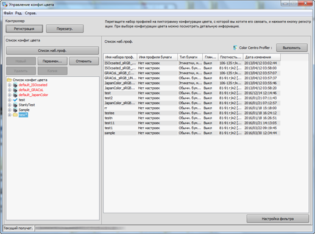
Task: Sort by Дата изменения column header
Action: 262,57
